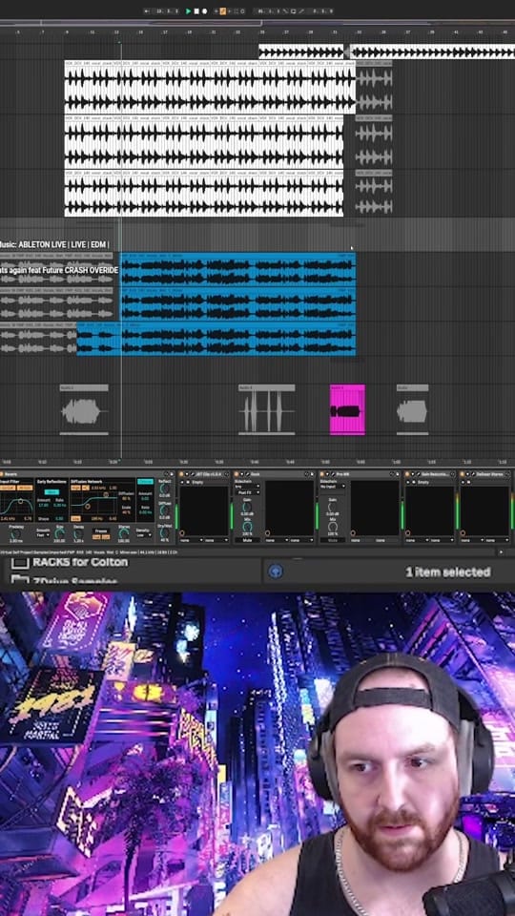Open the Sidechain No Input dropdown
The width and height of the screenshot is (515, 916).
coord(332,486)
